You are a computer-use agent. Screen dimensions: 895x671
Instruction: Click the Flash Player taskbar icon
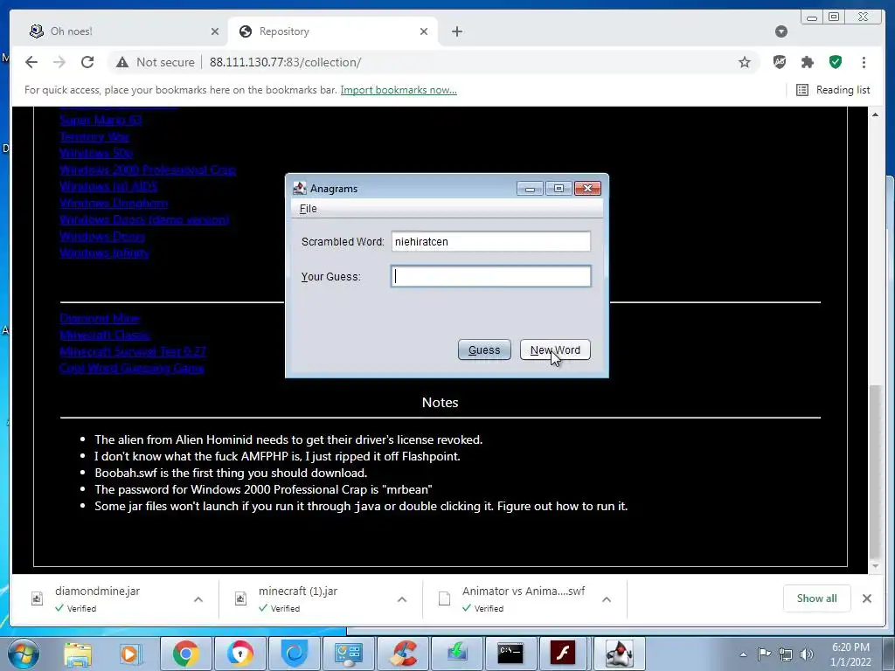pos(563,654)
